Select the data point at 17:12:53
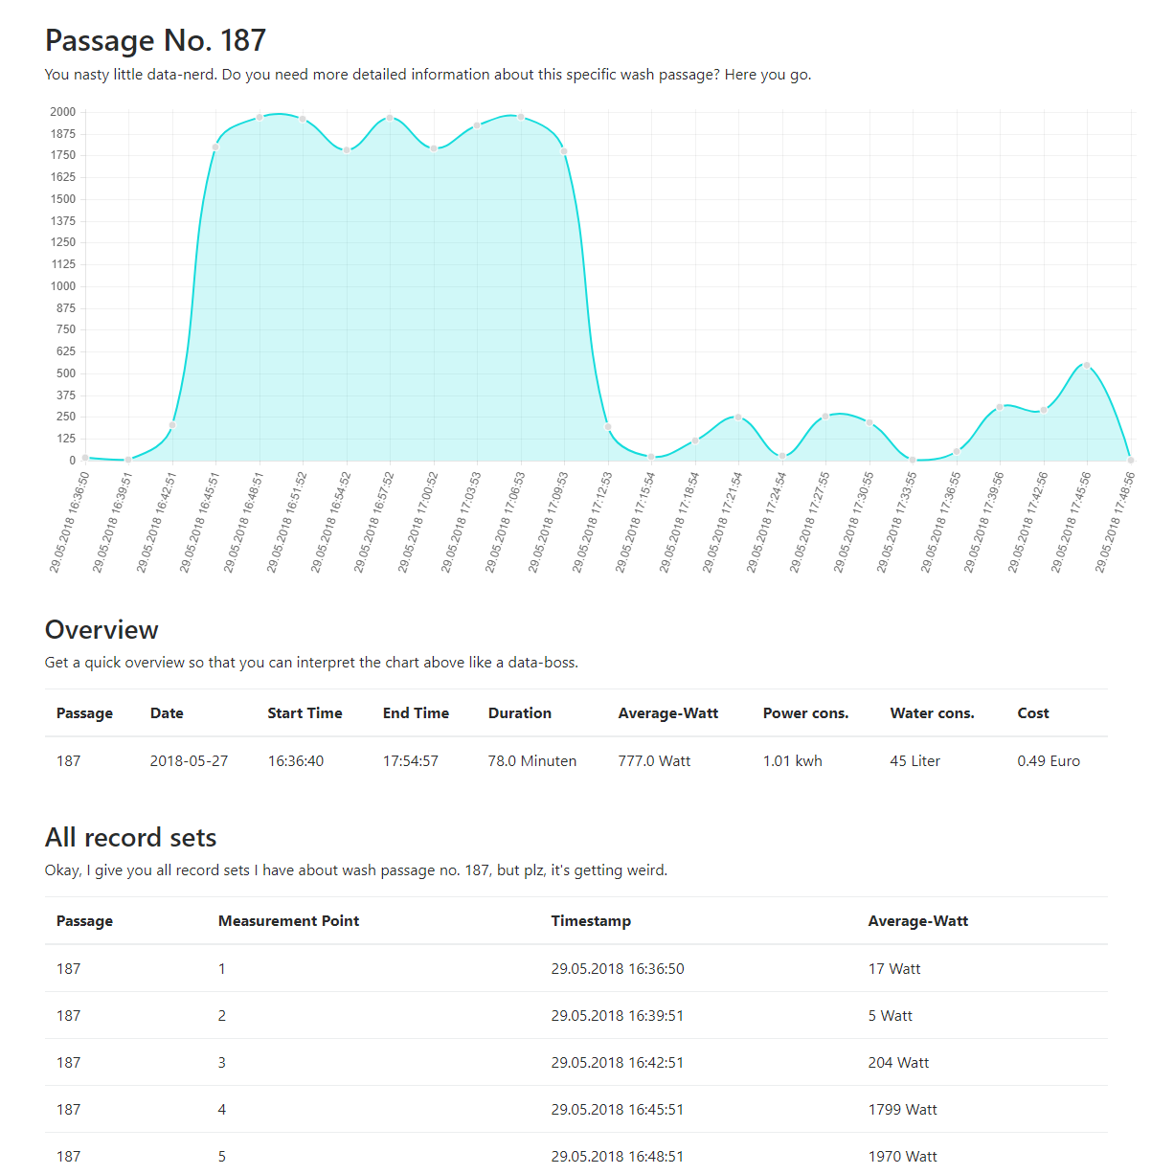This screenshot has height=1174, width=1174. click(608, 427)
